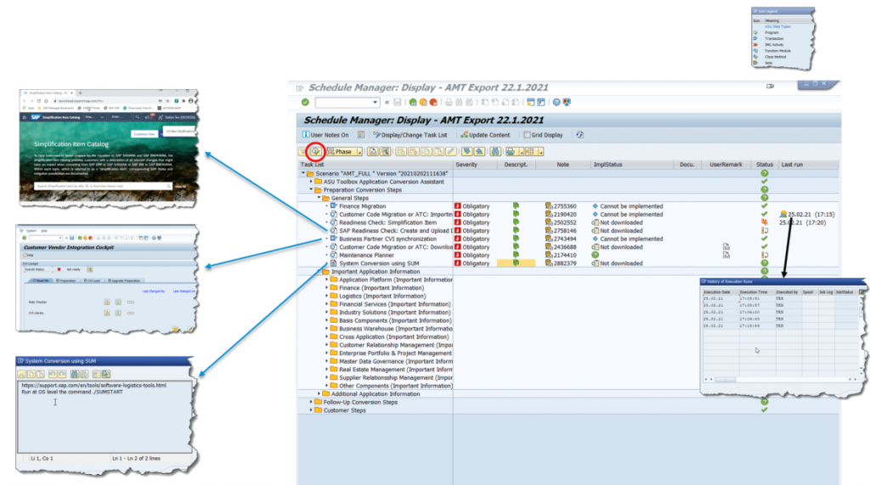The width and height of the screenshot is (870, 485).
Task: Select the Logistics (Important Information) folder
Action: coord(382,296)
